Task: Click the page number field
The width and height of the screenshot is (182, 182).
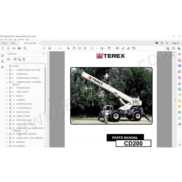Action: (55, 48)
